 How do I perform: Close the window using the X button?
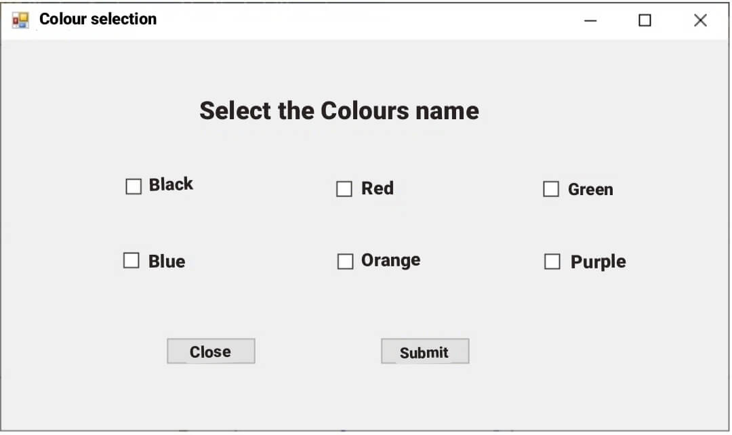click(x=699, y=20)
